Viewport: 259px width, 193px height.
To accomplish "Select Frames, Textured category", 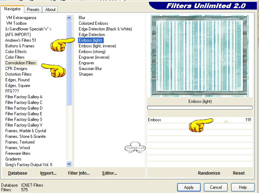I will pyautogui.click(x=20, y=142).
